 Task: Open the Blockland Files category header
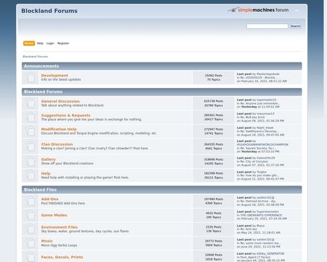pos(40,190)
